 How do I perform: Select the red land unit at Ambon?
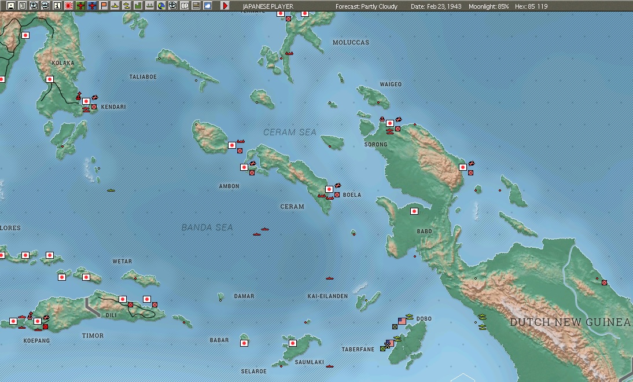pyautogui.click(x=252, y=173)
